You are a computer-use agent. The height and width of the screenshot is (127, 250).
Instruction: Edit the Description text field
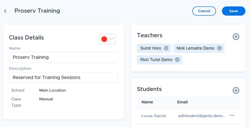63,77
